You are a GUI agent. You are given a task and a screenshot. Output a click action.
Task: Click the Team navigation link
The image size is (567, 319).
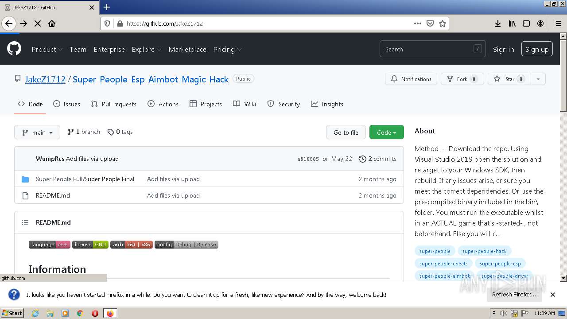click(x=78, y=49)
